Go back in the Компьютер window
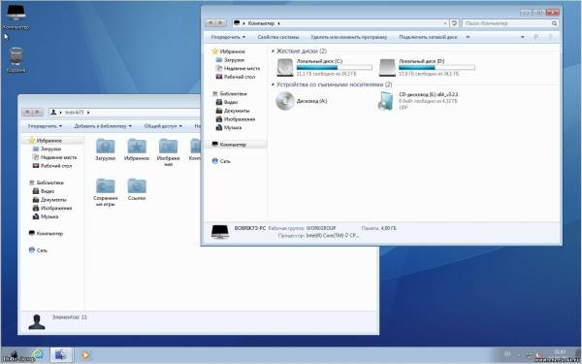Viewport: 582px width, 364px height. click(210, 23)
